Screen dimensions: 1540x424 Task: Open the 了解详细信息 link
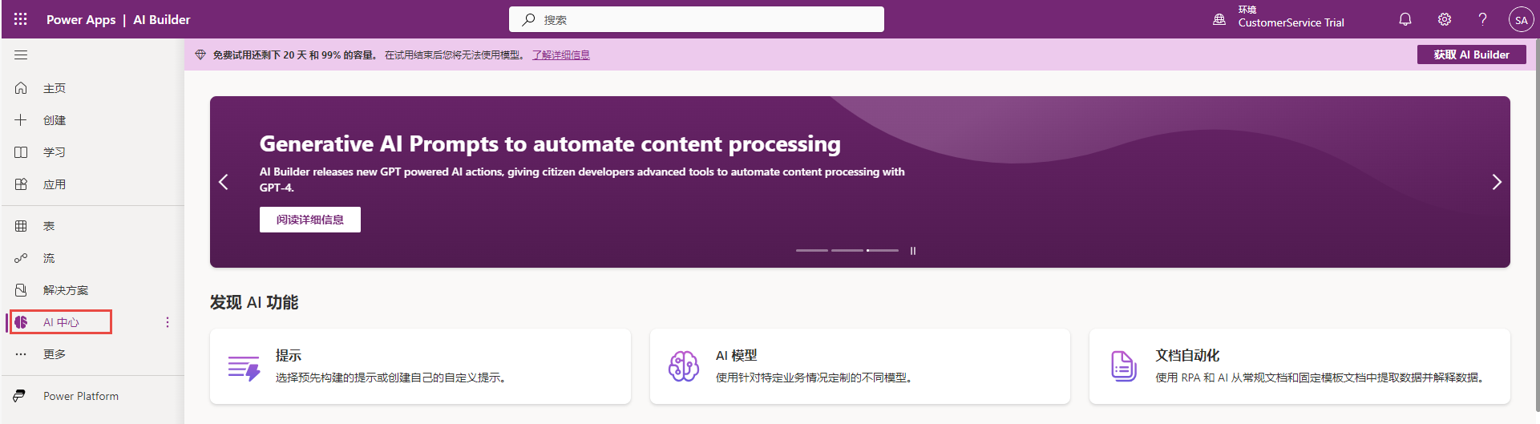pyautogui.click(x=561, y=55)
